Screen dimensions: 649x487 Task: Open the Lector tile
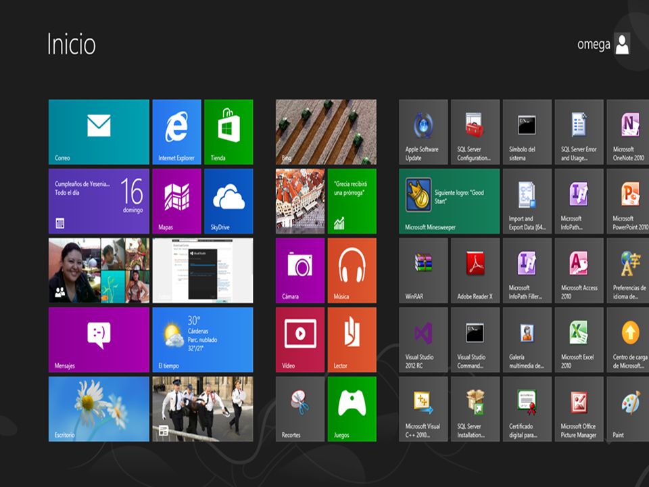(352, 340)
